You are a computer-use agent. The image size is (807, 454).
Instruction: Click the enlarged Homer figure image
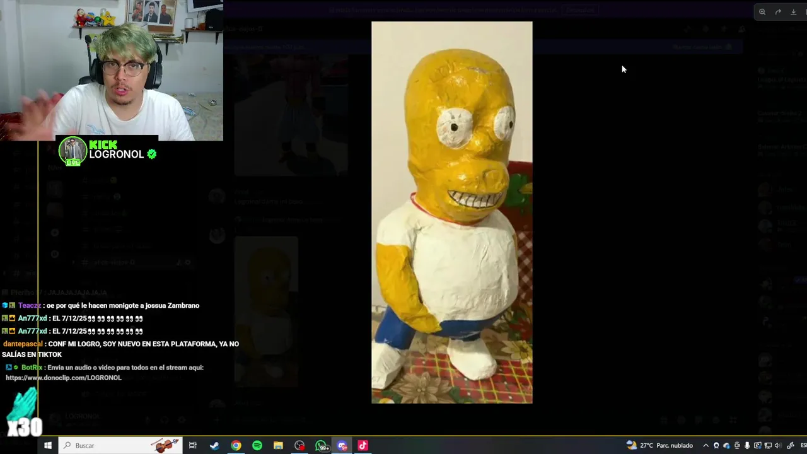coord(452,212)
